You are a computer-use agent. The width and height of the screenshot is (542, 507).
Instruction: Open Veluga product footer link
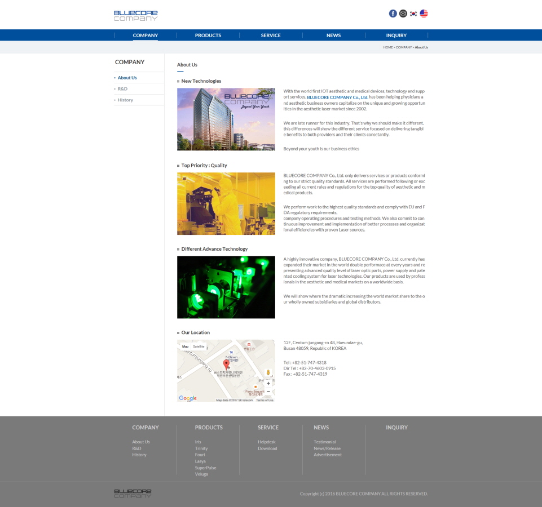[201, 474]
